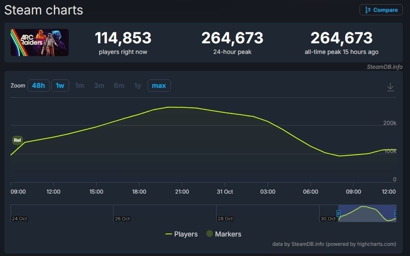Viewport: 410px width, 256px height.
Task: Click the SteamDB.info watermark below stats
Action: [385, 67]
